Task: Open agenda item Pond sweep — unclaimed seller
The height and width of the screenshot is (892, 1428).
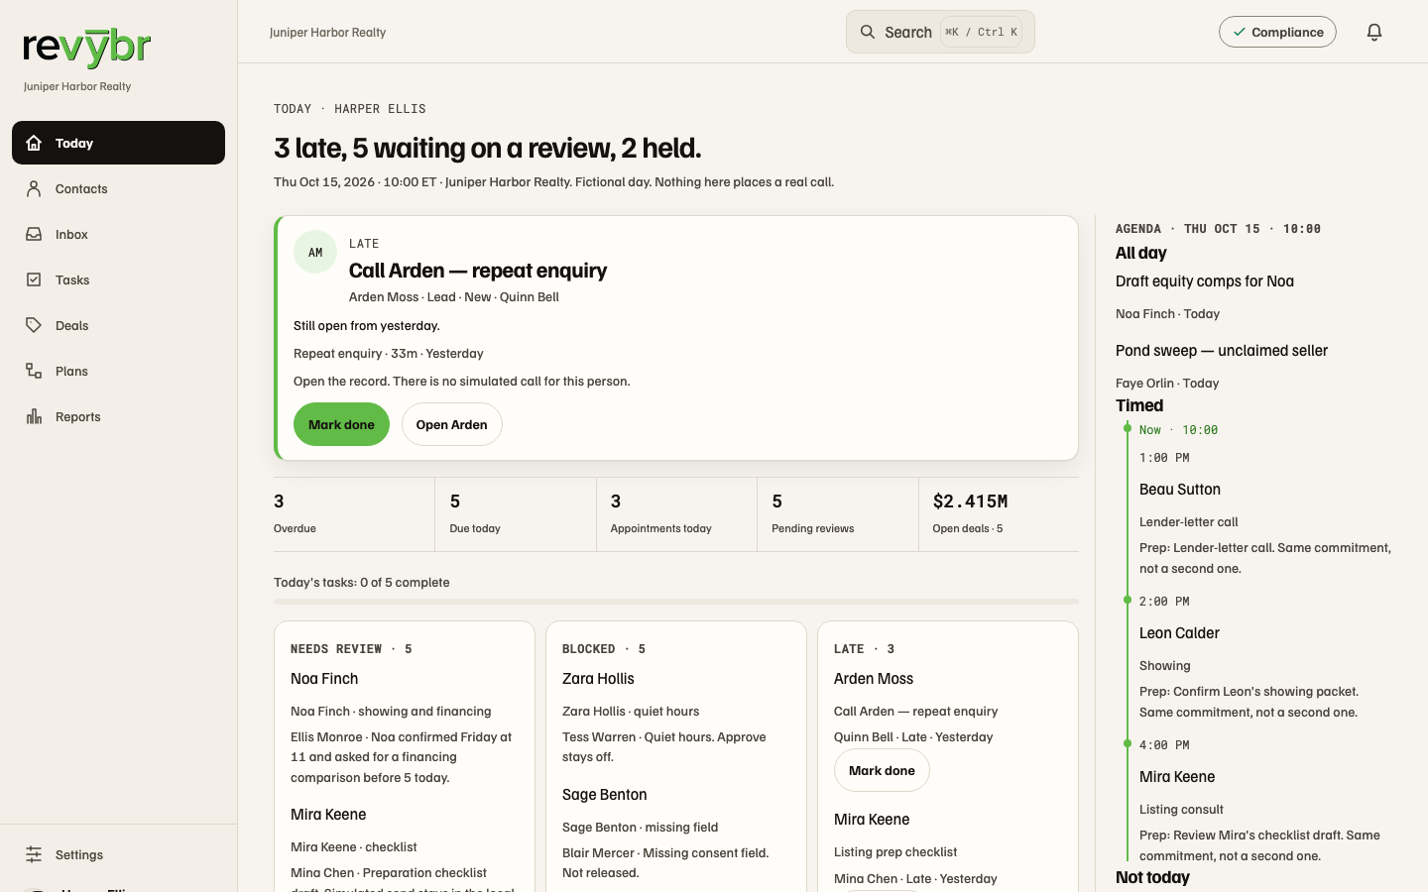Action: pyautogui.click(x=1222, y=351)
